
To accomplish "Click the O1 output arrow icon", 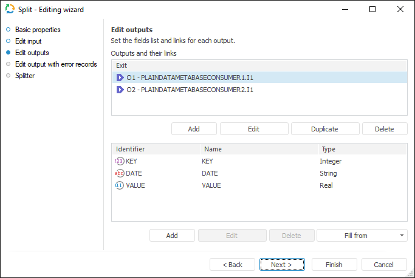I will (x=120, y=78).
